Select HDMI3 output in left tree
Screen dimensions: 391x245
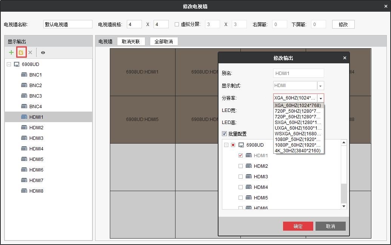pos(36,138)
